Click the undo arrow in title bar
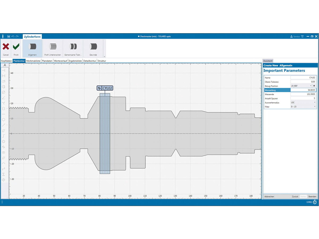 pyautogui.click(x=13, y=36)
